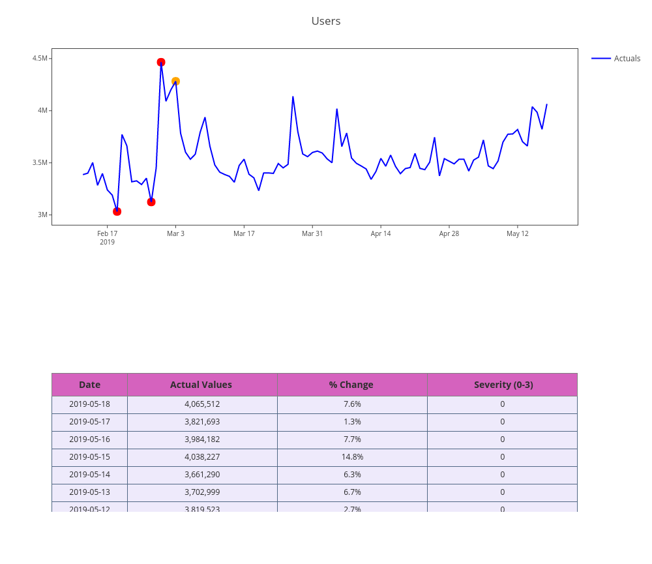Select the 2019-05-18 date cell

(89, 404)
